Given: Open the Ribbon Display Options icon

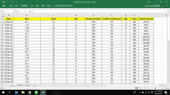Looking at the screenshot, I should pyautogui.click(x=149, y=2).
